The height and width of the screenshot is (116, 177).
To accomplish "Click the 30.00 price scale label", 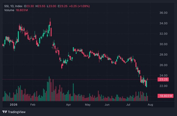I will pyautogui.click(x=163, y=44).
